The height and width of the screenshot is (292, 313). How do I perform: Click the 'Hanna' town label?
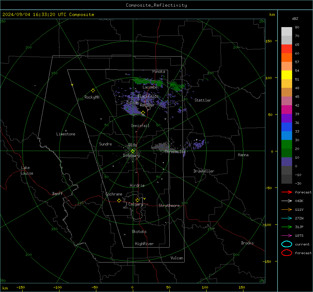click(x=243, y=155)
